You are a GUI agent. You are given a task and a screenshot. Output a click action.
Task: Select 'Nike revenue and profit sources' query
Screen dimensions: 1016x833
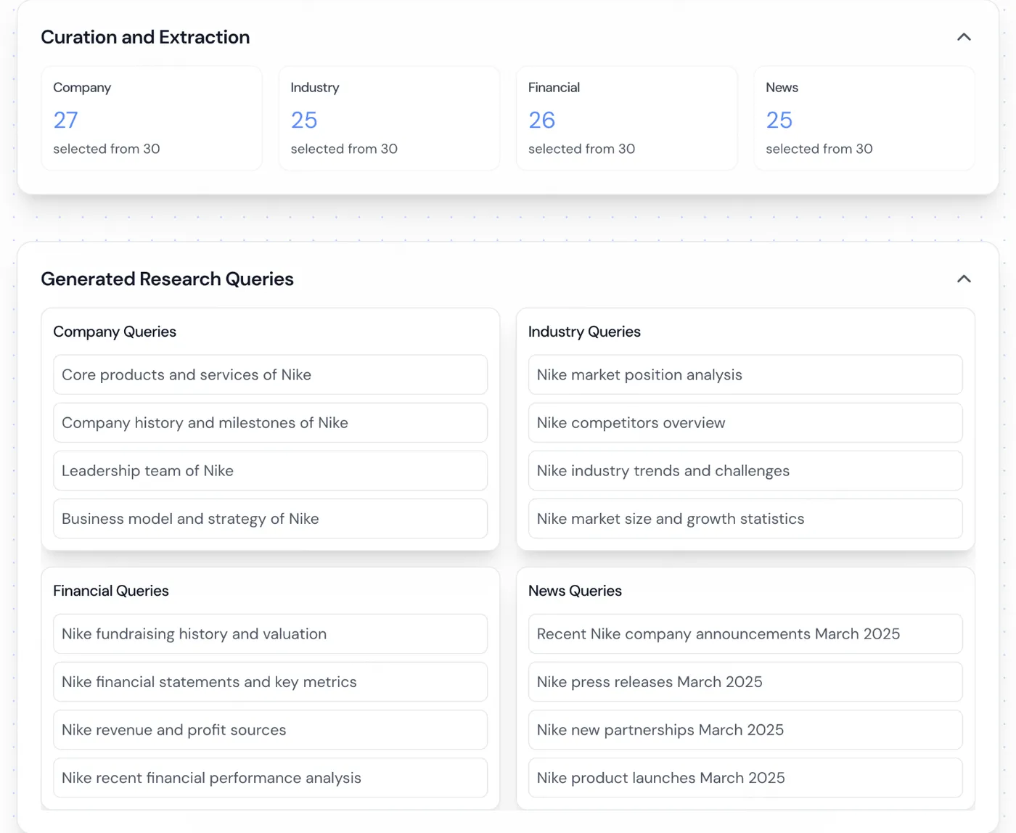point(270,729)
